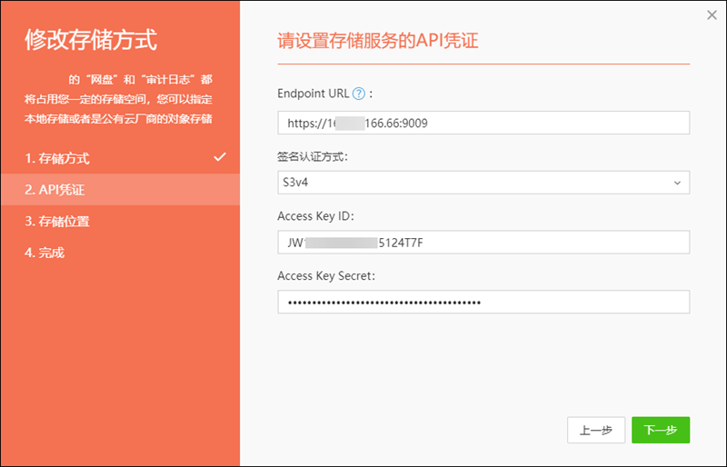Click the S3v4 value in signature combo box
This screenshot has height=467, width=727.
coord(296,183)
